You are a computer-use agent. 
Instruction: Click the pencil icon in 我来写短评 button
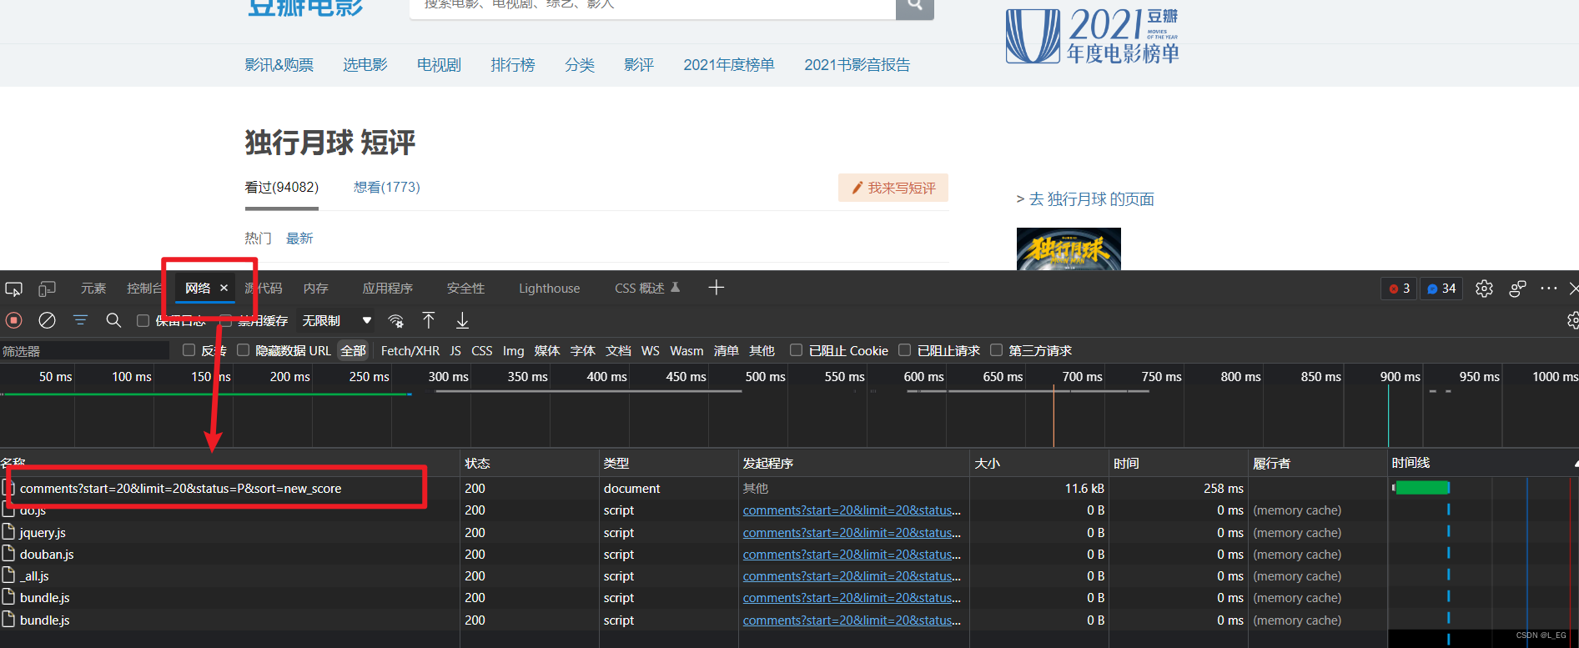click(857, 188)
